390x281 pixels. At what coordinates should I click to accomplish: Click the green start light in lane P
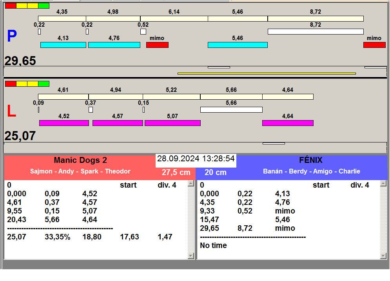point(44,5)
